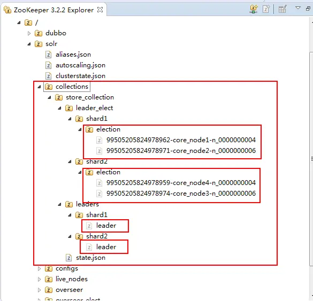Collapse the store_collection node
This screenshot has width=313, height=301.
(x=50, y=97)
